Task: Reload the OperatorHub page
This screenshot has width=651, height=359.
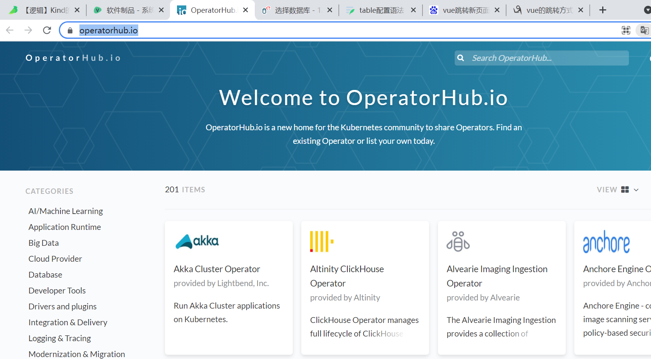Action: tap(47, 30)
